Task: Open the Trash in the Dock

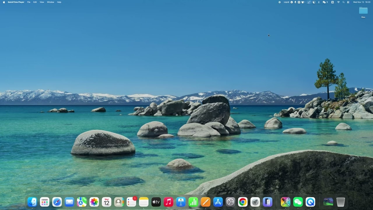Action: 341,202
